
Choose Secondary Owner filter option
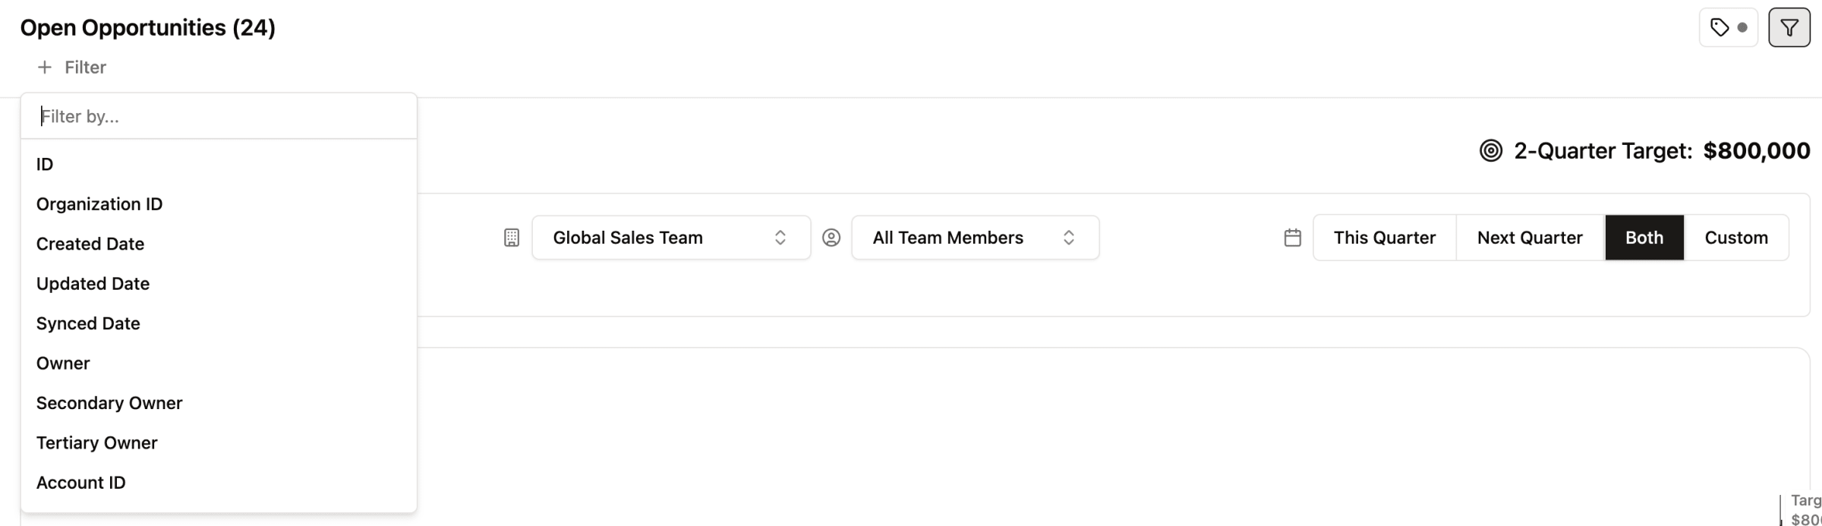[x=109, y=403]
